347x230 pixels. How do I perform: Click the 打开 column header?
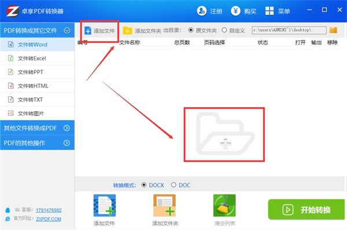click(300, 42)
